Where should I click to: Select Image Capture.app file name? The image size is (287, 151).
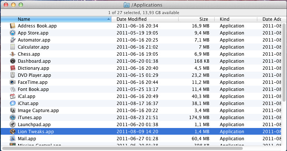tap(38, 111)
